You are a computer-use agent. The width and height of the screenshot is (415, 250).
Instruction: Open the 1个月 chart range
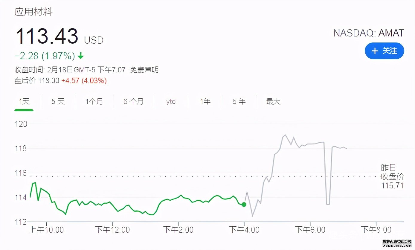tap(94, 102)
